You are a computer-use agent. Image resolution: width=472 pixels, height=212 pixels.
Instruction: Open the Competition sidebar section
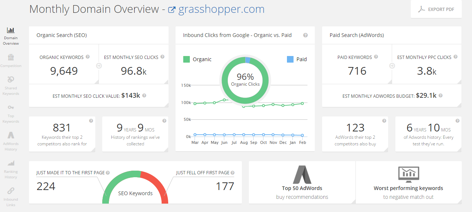click(11, 60)
